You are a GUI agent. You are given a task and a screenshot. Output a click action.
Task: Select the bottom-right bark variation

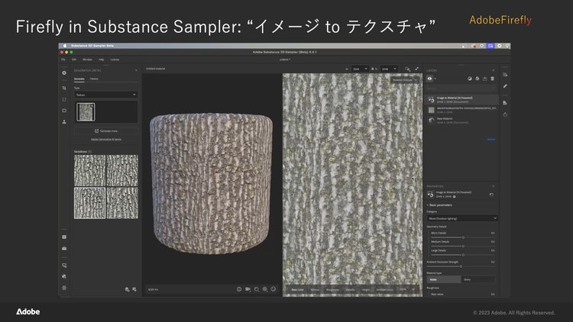[122, 203]
